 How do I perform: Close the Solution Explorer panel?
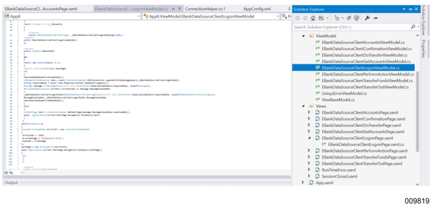click(x=416, y=9)
